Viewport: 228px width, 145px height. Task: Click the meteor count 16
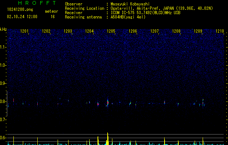tap(53, 17)
